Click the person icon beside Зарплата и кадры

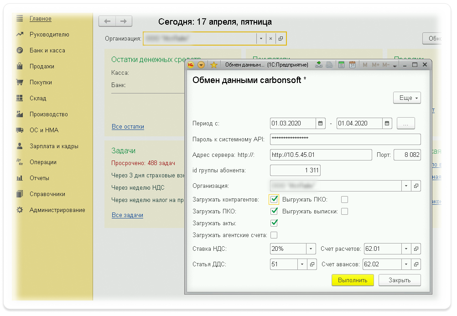[20, 146]
